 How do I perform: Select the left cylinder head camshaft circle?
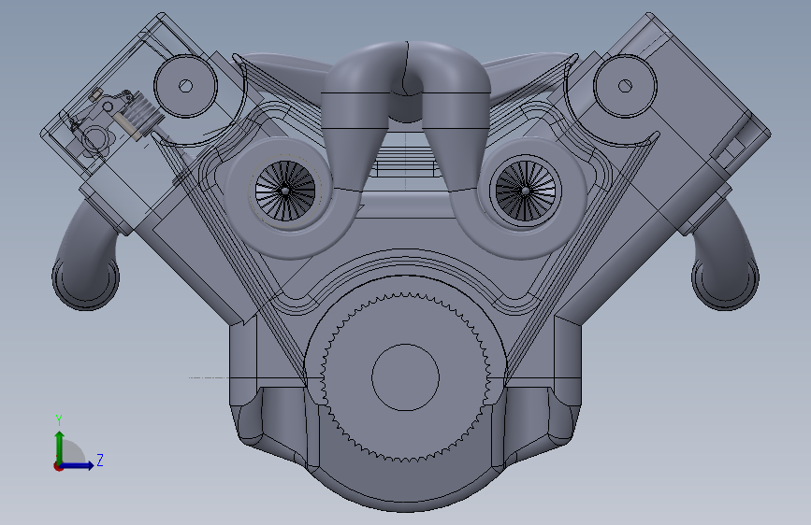[186, 86]
